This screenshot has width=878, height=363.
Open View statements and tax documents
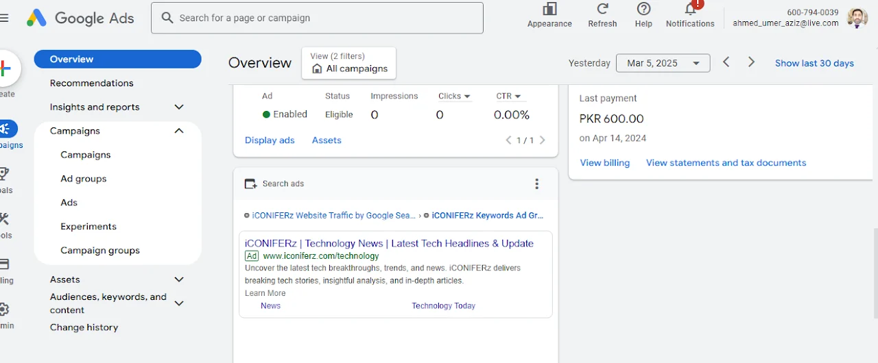(x=726, y=163)
